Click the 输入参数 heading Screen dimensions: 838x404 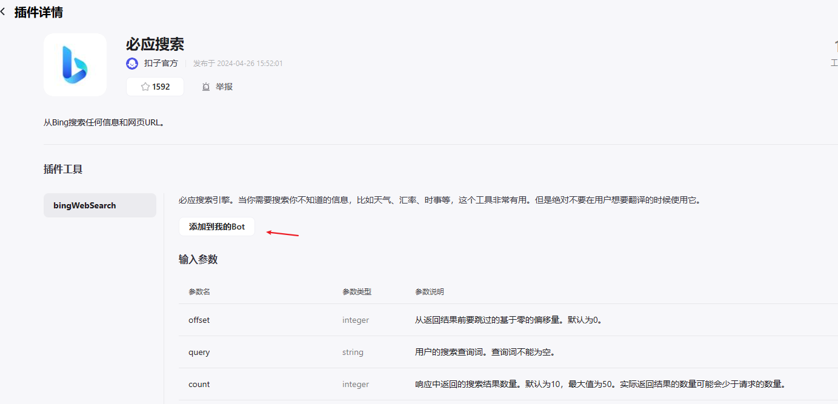198,259
